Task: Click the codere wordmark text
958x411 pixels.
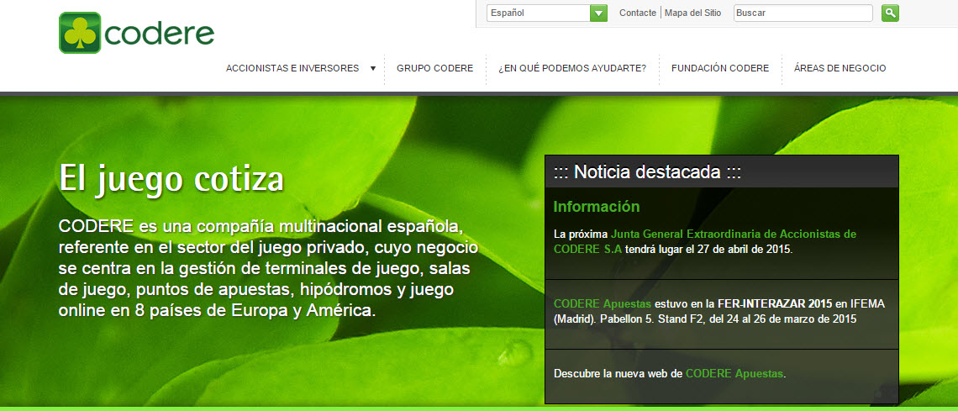Action: tap(160, 34)
